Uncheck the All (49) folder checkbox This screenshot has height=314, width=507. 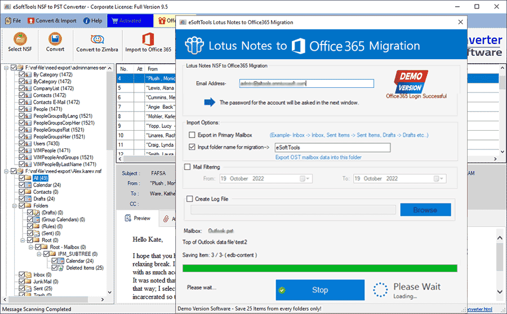point(21,178)
